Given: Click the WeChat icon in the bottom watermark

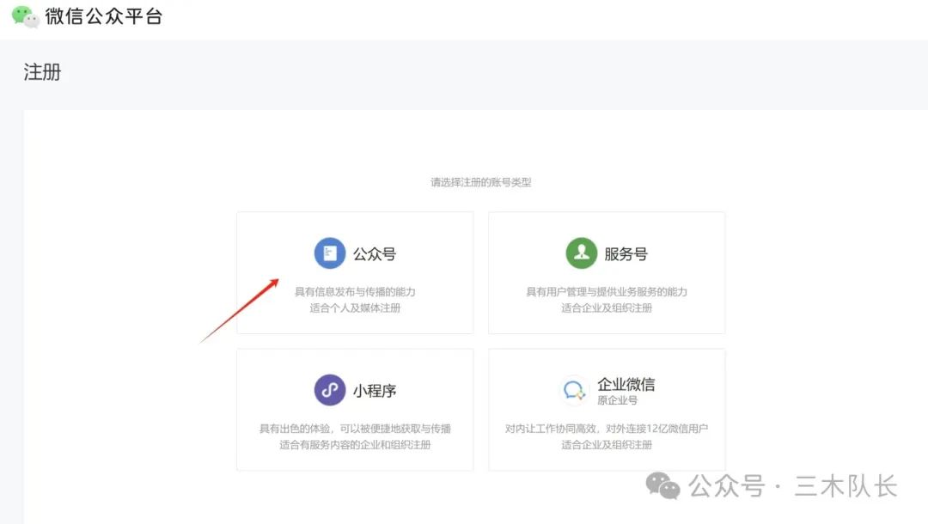Looking at the screenshot, I should (x=661, y=487).
